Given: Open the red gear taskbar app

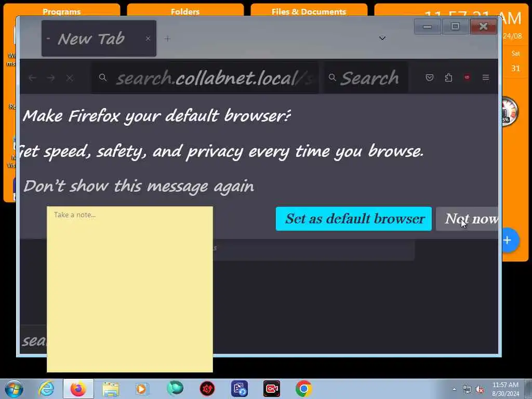Looking at the screenshot, I should coord(207,389).
